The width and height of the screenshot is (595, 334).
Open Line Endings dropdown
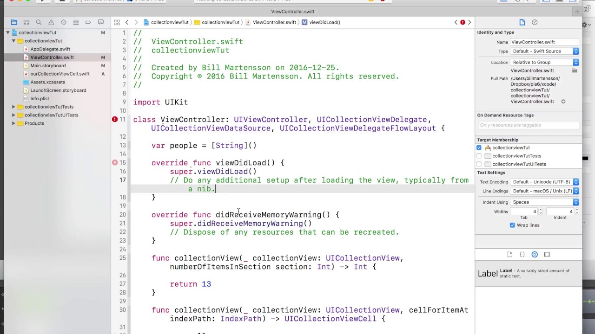tap(545, 191)
